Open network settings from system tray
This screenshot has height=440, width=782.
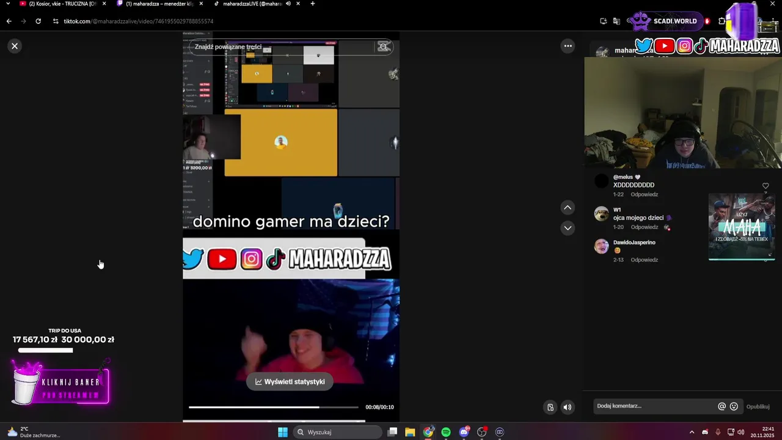(x=731, y=432)
